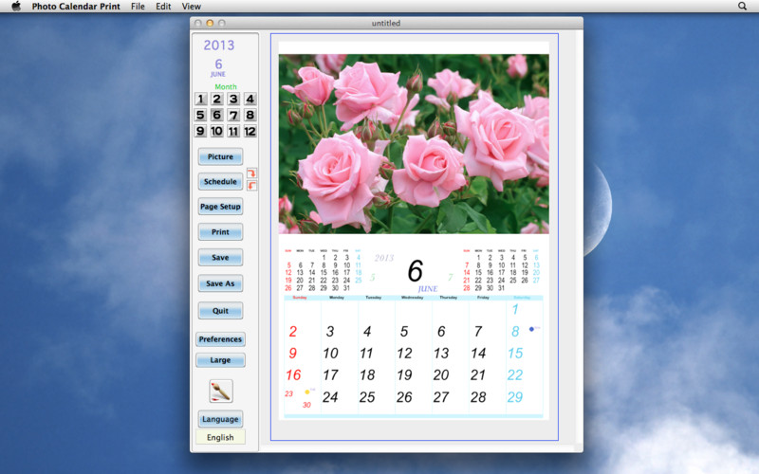Click the lower red arrow icon beside Schedule
759x474 pixels.
pos(251,186)
